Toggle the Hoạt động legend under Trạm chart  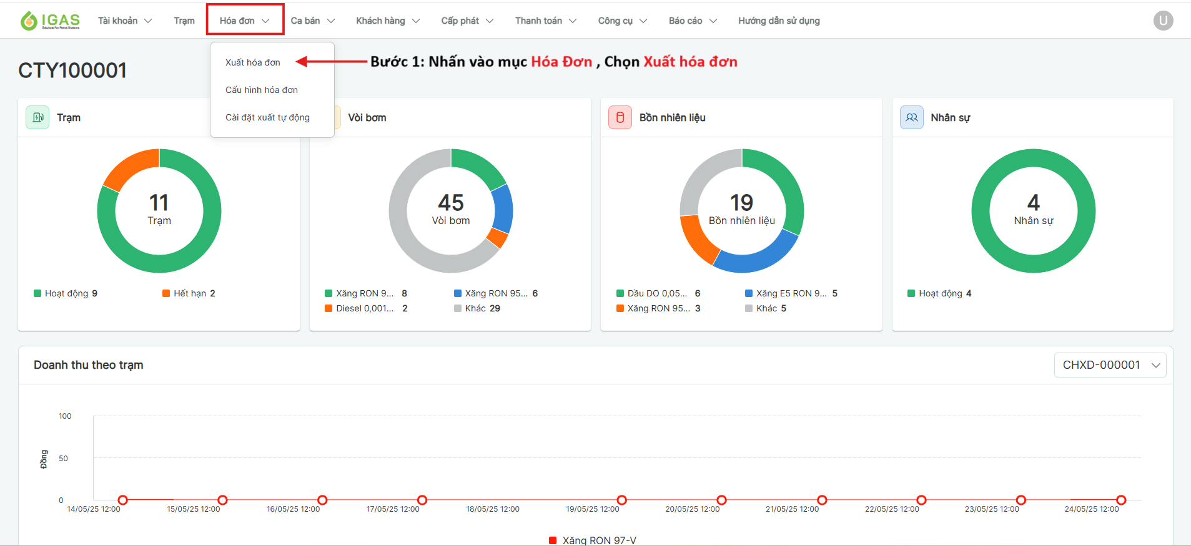(x=66, y=293)
